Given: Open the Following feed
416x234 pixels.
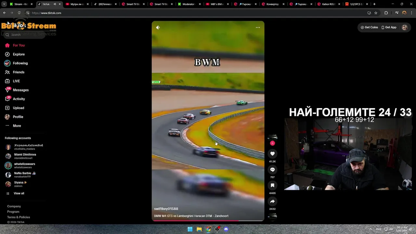Looking at the screenshot, I should pyautogui.click(x=20, y=63).
